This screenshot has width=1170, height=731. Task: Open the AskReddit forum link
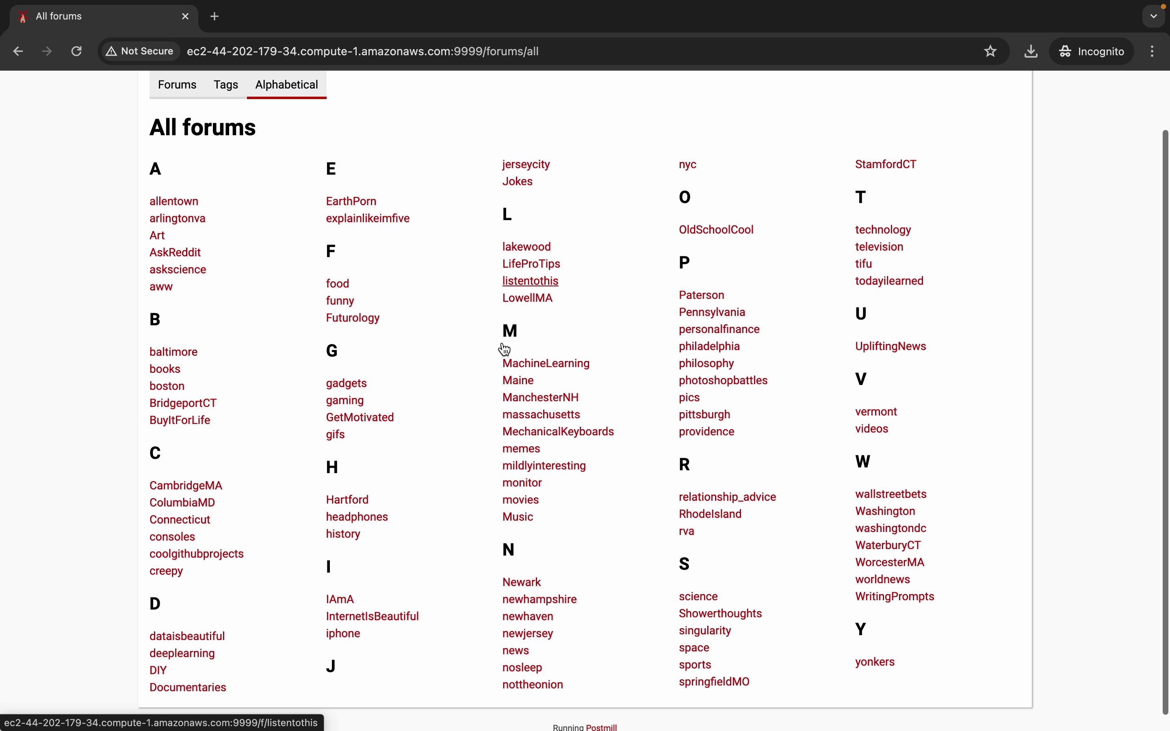pyautogui.click(x=175, y=252)
